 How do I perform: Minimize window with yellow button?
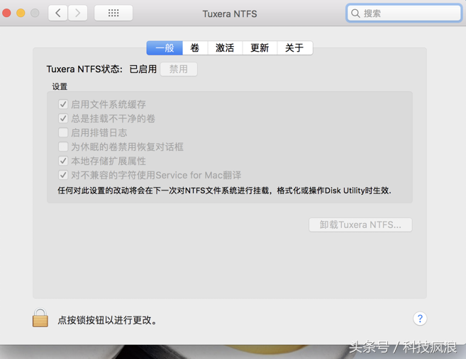tap(21, 13)
